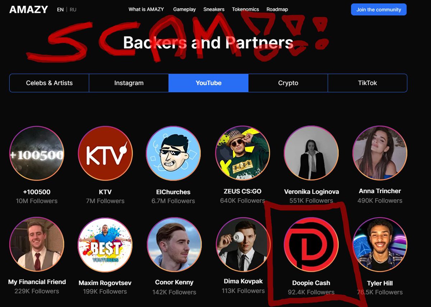Open Conor Kenny's profile photo
Screen dimensions: 431x307
174,245
